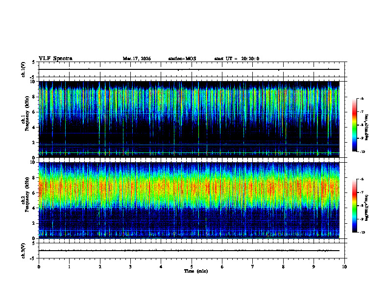Select the "start UT = 20:20:0" header text
Viewport: 388px width, 299px height.
237,59
